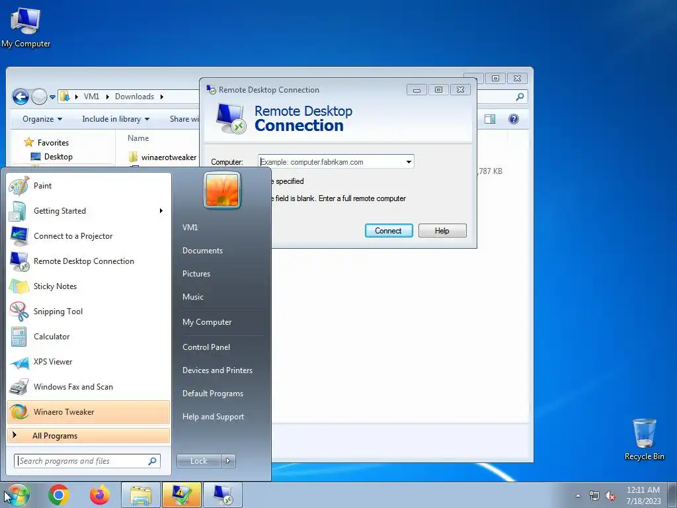Click the muted volume tray icon

pos(610,496)
